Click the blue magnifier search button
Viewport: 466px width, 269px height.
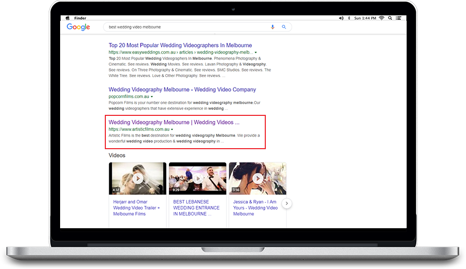click(x=284, y=27)
